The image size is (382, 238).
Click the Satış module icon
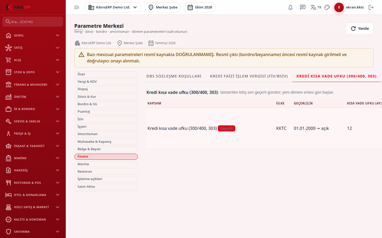pos(8,48)
